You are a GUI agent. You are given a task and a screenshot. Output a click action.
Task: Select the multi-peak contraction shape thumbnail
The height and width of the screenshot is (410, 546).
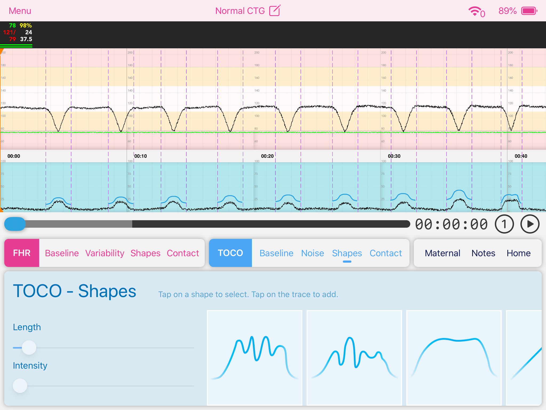(255, 357)
